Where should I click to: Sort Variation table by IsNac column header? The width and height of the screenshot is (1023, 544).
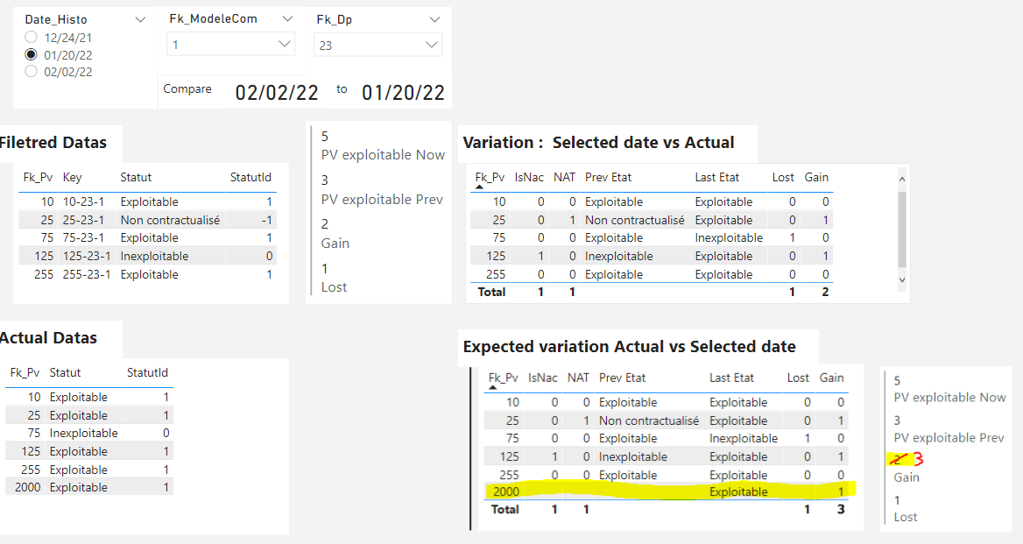click(x=529, y=178)
